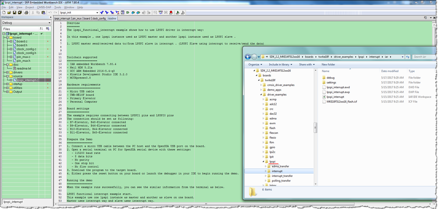Click Organize in the Explorer toolbar
438x209 pixels.
(255, 65)
